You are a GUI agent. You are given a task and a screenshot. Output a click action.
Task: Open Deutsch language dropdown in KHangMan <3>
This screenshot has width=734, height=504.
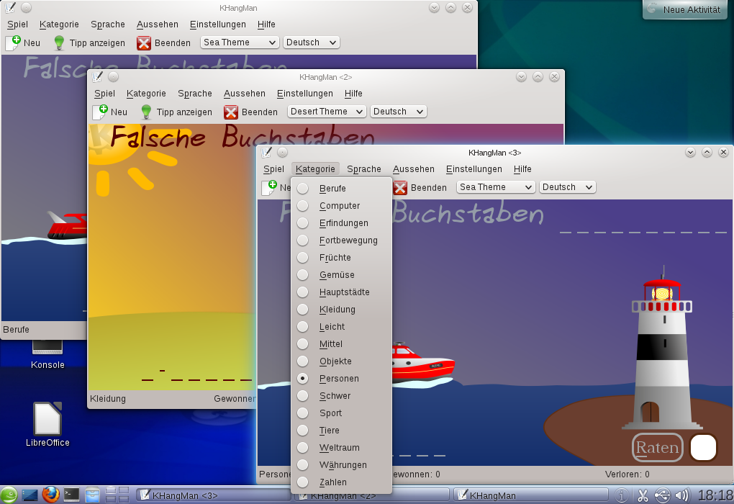coord(567,187)
